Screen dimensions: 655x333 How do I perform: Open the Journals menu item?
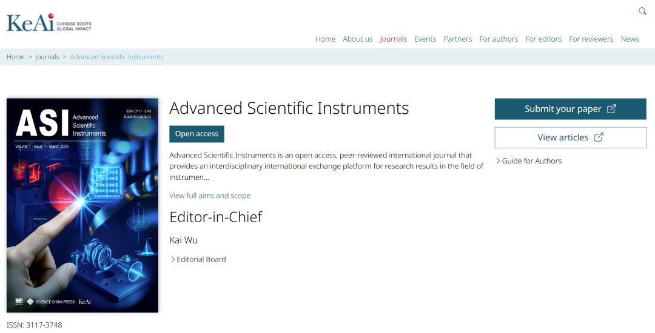pos(393,39)
